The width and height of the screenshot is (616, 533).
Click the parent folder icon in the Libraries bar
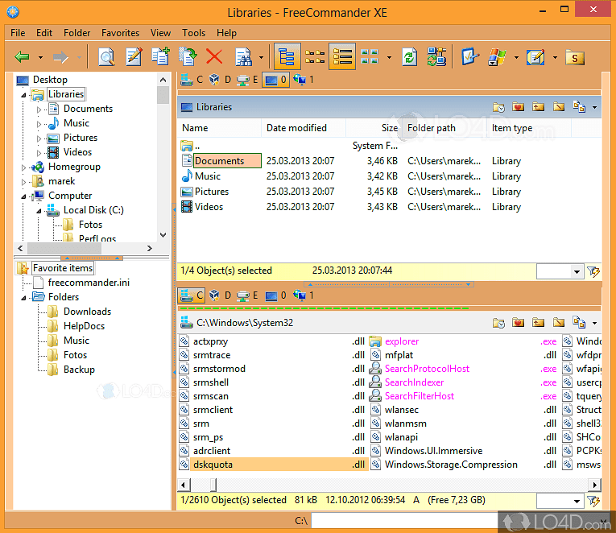(x=538, y=107)
